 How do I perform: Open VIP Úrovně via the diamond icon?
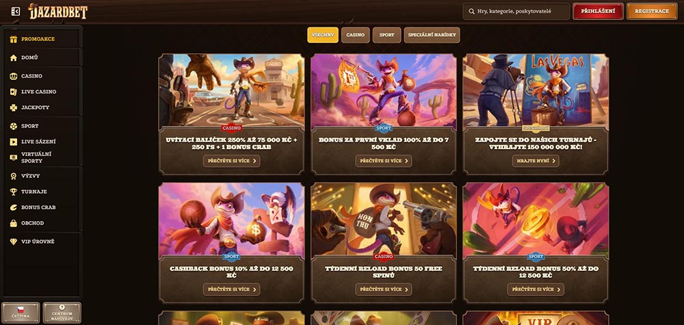click(x=14, y=242)
